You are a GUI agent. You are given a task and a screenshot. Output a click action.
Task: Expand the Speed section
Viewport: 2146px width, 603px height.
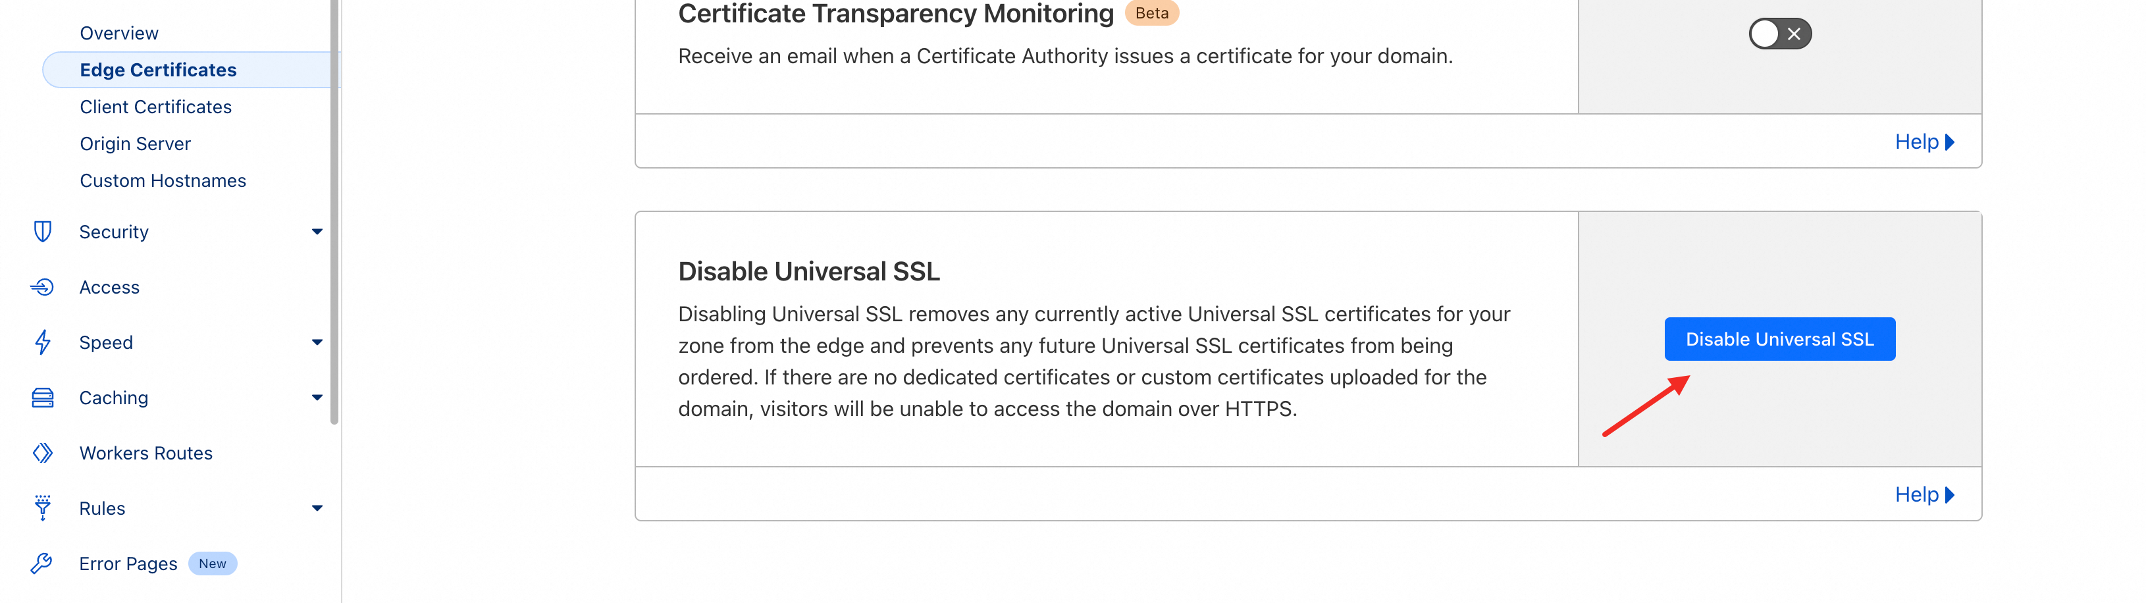click(317, 342)
